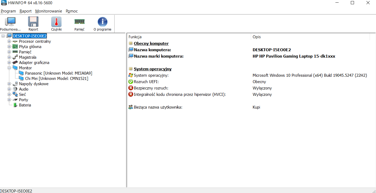The width and height of the screenshot is (376, 193).
Task: Maximize the HWiNFO window
Action: (352, 3)
